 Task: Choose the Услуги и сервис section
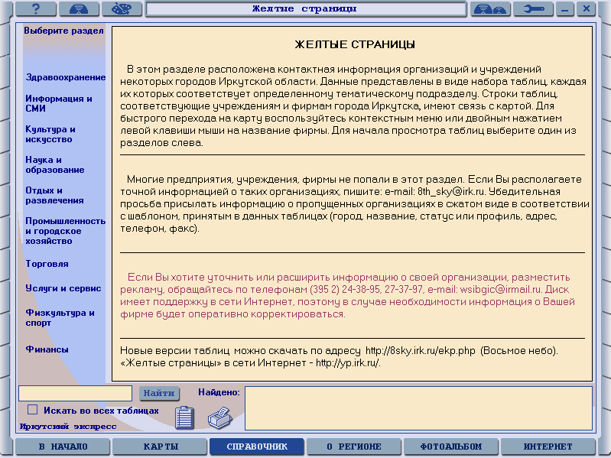(x=63, y=288)
